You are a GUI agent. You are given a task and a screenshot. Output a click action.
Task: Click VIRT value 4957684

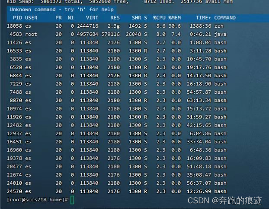tap(87, 34)
